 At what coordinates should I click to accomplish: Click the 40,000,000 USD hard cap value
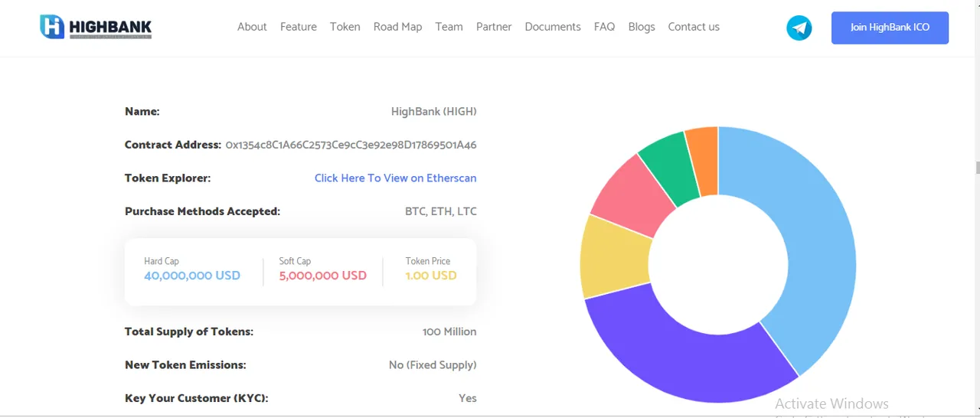click(192, 276)
